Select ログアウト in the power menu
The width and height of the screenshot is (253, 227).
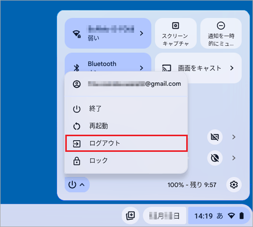(x=126, y=143)
